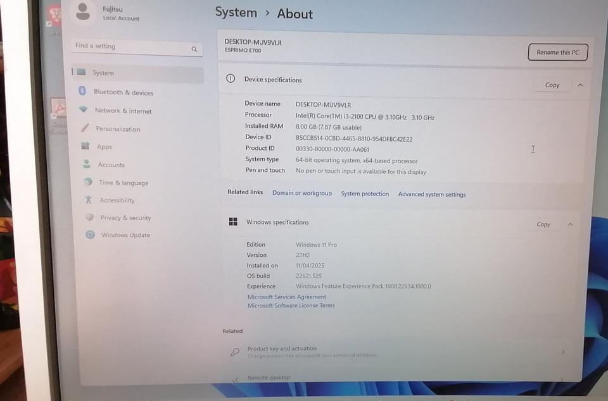Click the Installed on date 11/04/2025
Viewport: 608px width, 401px height.
pyautogui.click(x=310, y=266)
